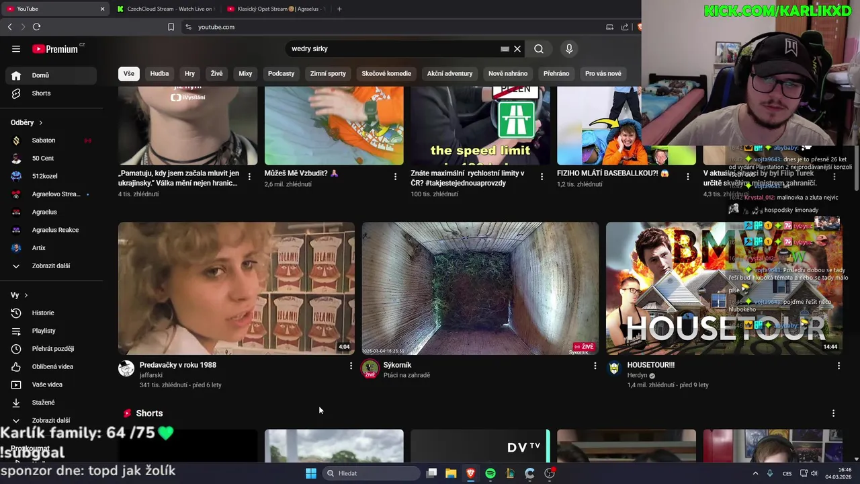Open Spotify from the taskbar
The width and height of the screenshot is (860, 484).
click(490, 473)
